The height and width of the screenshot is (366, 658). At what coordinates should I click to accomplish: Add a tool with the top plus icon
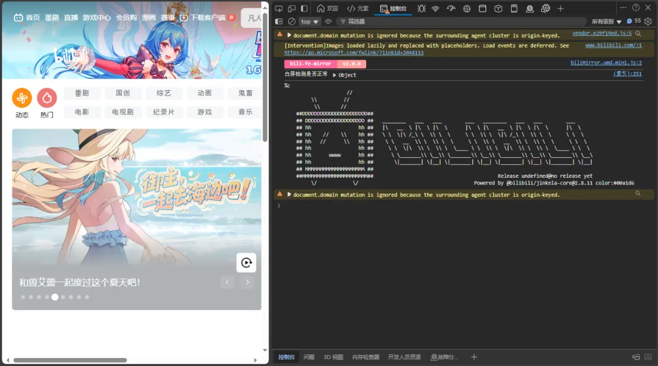point(561,9)
